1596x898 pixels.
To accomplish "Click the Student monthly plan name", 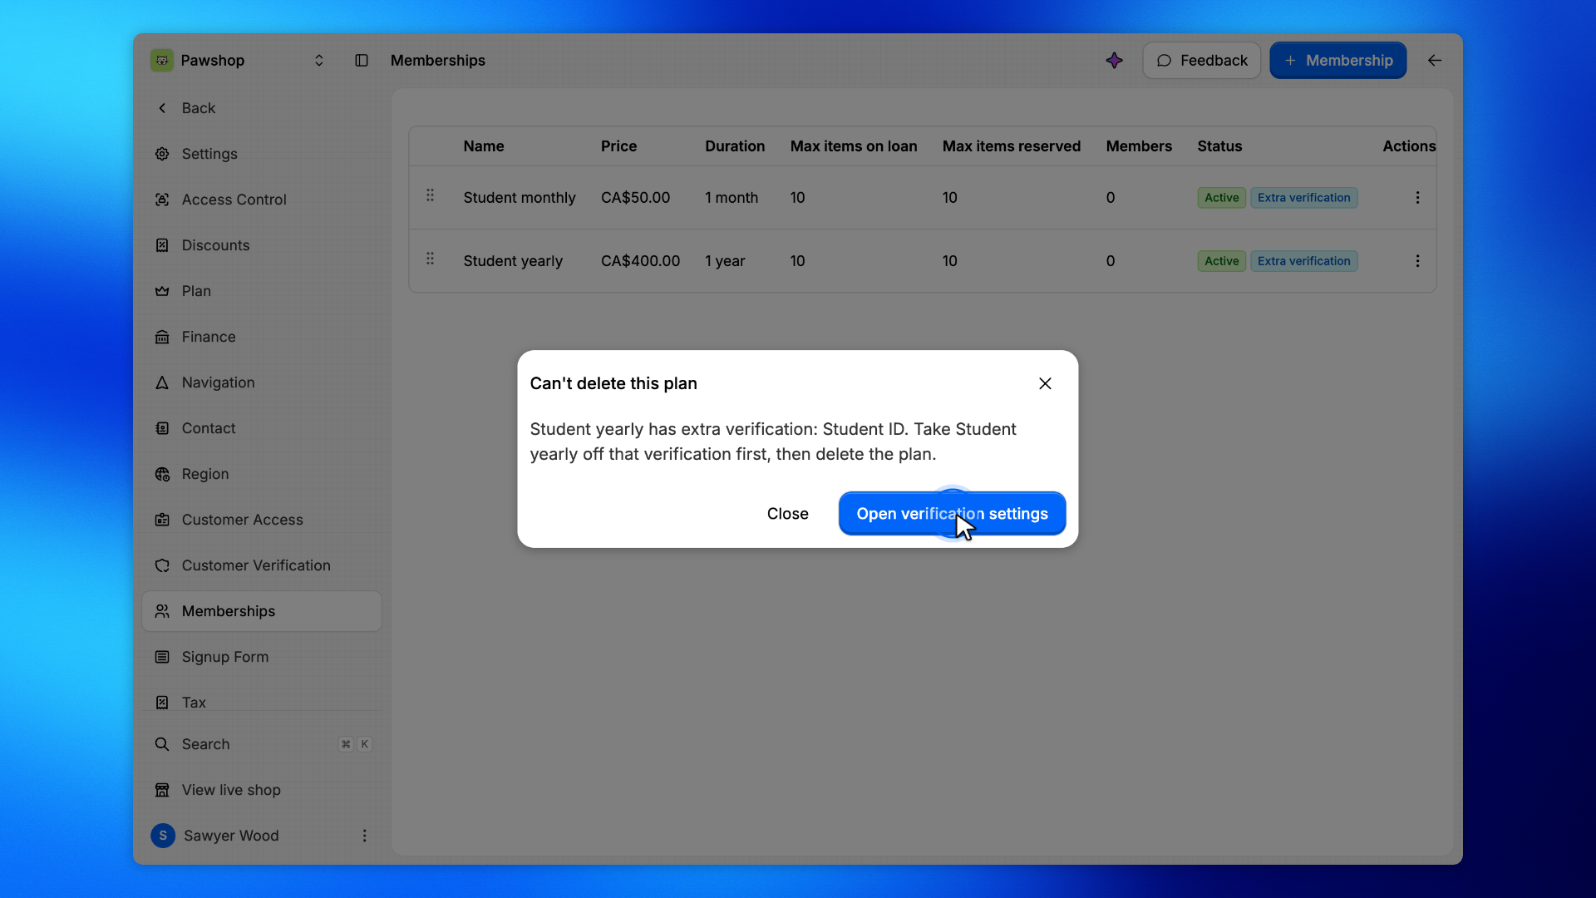I will click(x=520, y=198).
